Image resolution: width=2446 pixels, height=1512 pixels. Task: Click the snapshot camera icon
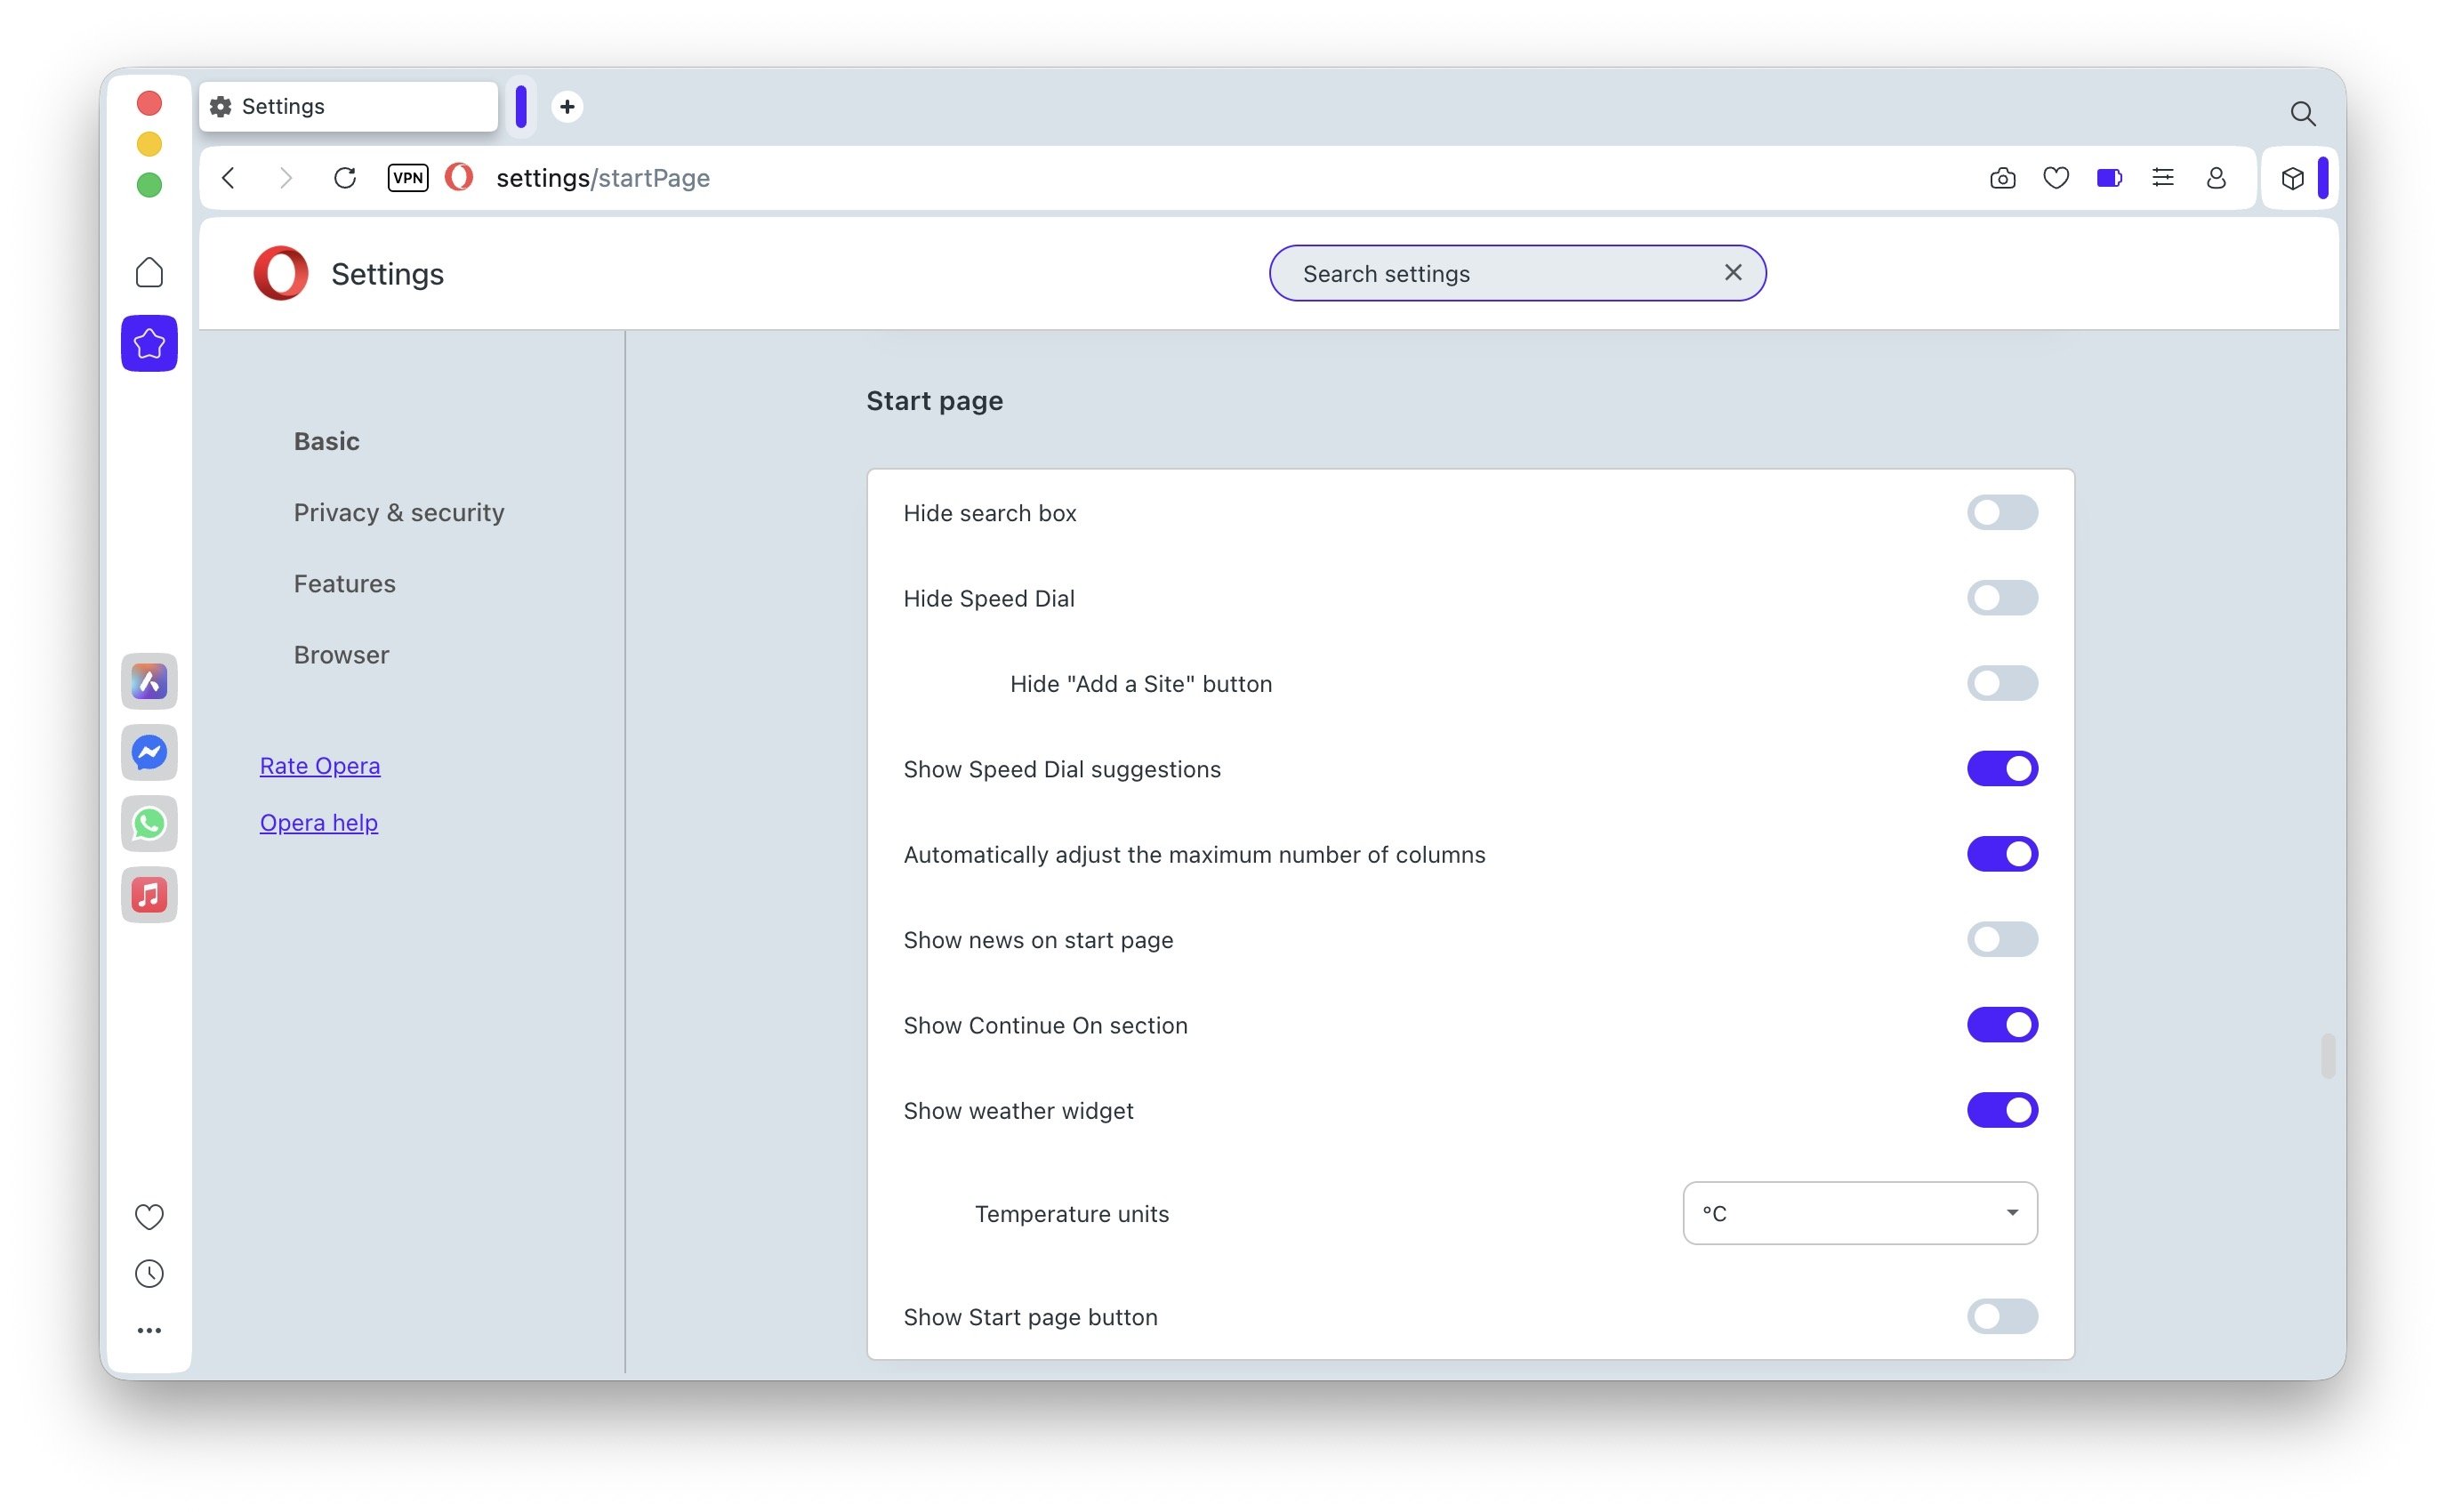pyautogui.click(x=2002, y=178)
